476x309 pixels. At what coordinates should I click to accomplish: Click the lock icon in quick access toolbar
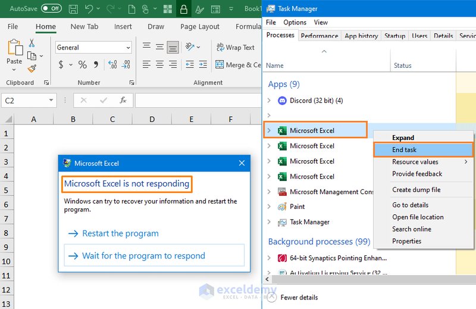tap(184, 9)
